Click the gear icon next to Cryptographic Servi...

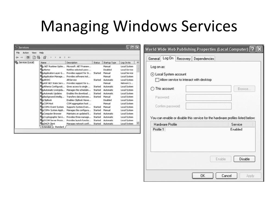coord(42,117)
